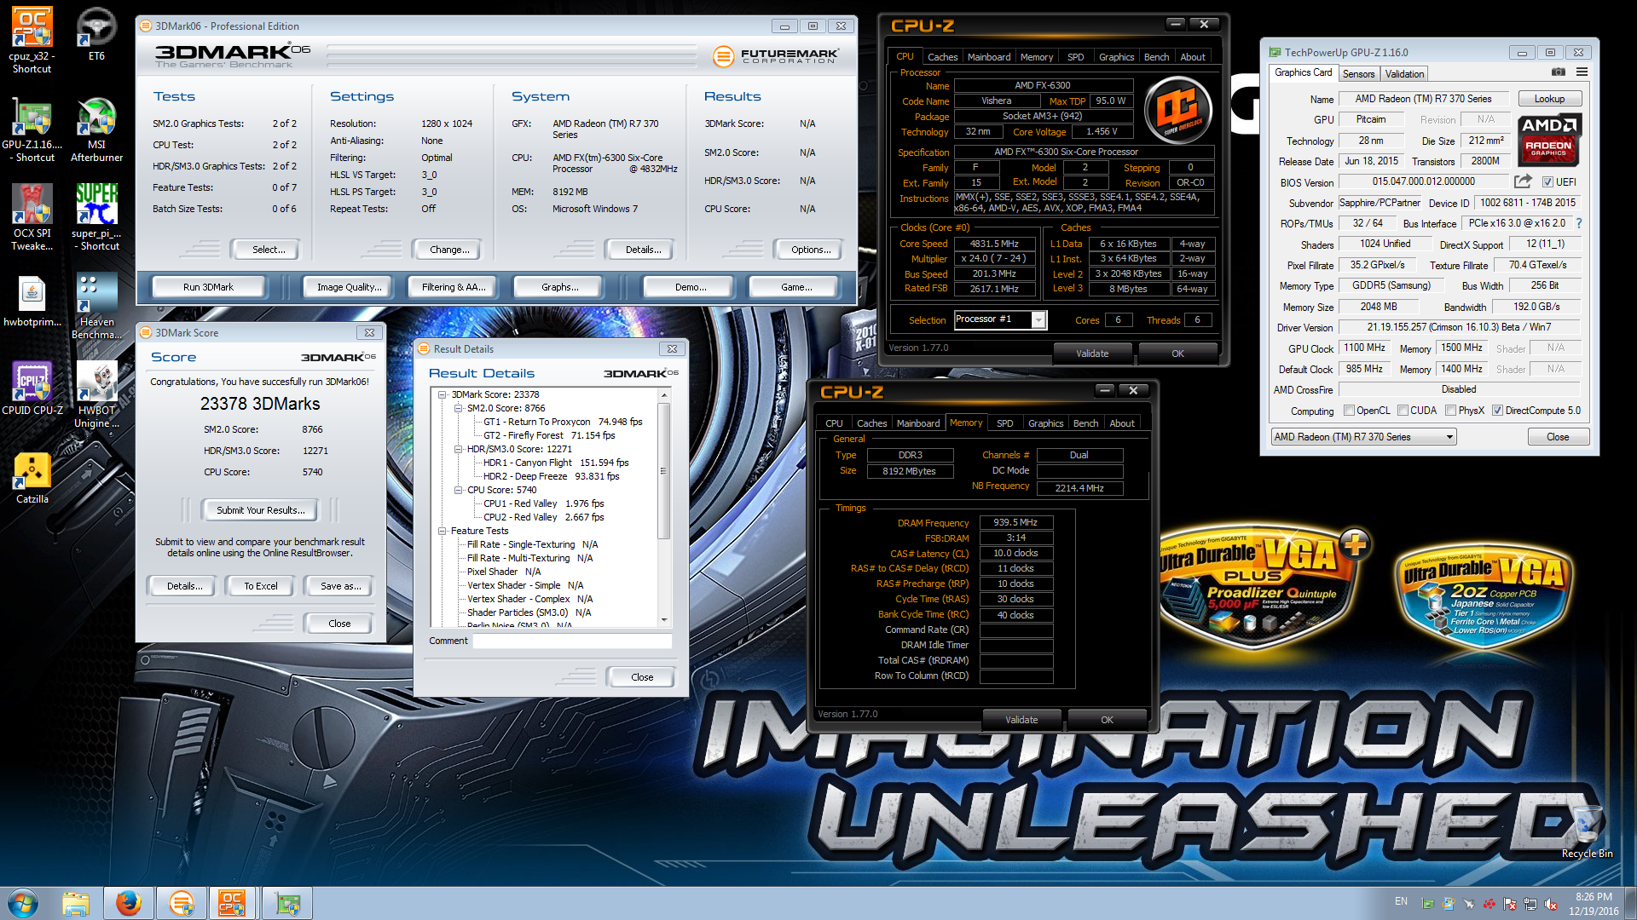
Task: Click Save as button in 3DMark Score
Action: (x=340, y=586)
